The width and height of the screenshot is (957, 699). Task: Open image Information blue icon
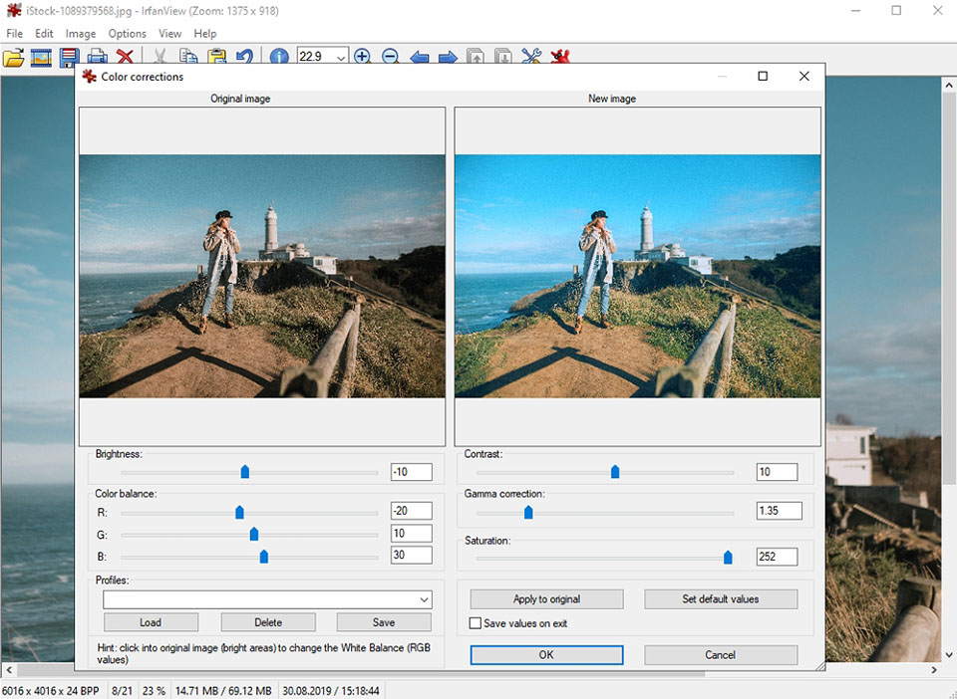tap(279, 58)
